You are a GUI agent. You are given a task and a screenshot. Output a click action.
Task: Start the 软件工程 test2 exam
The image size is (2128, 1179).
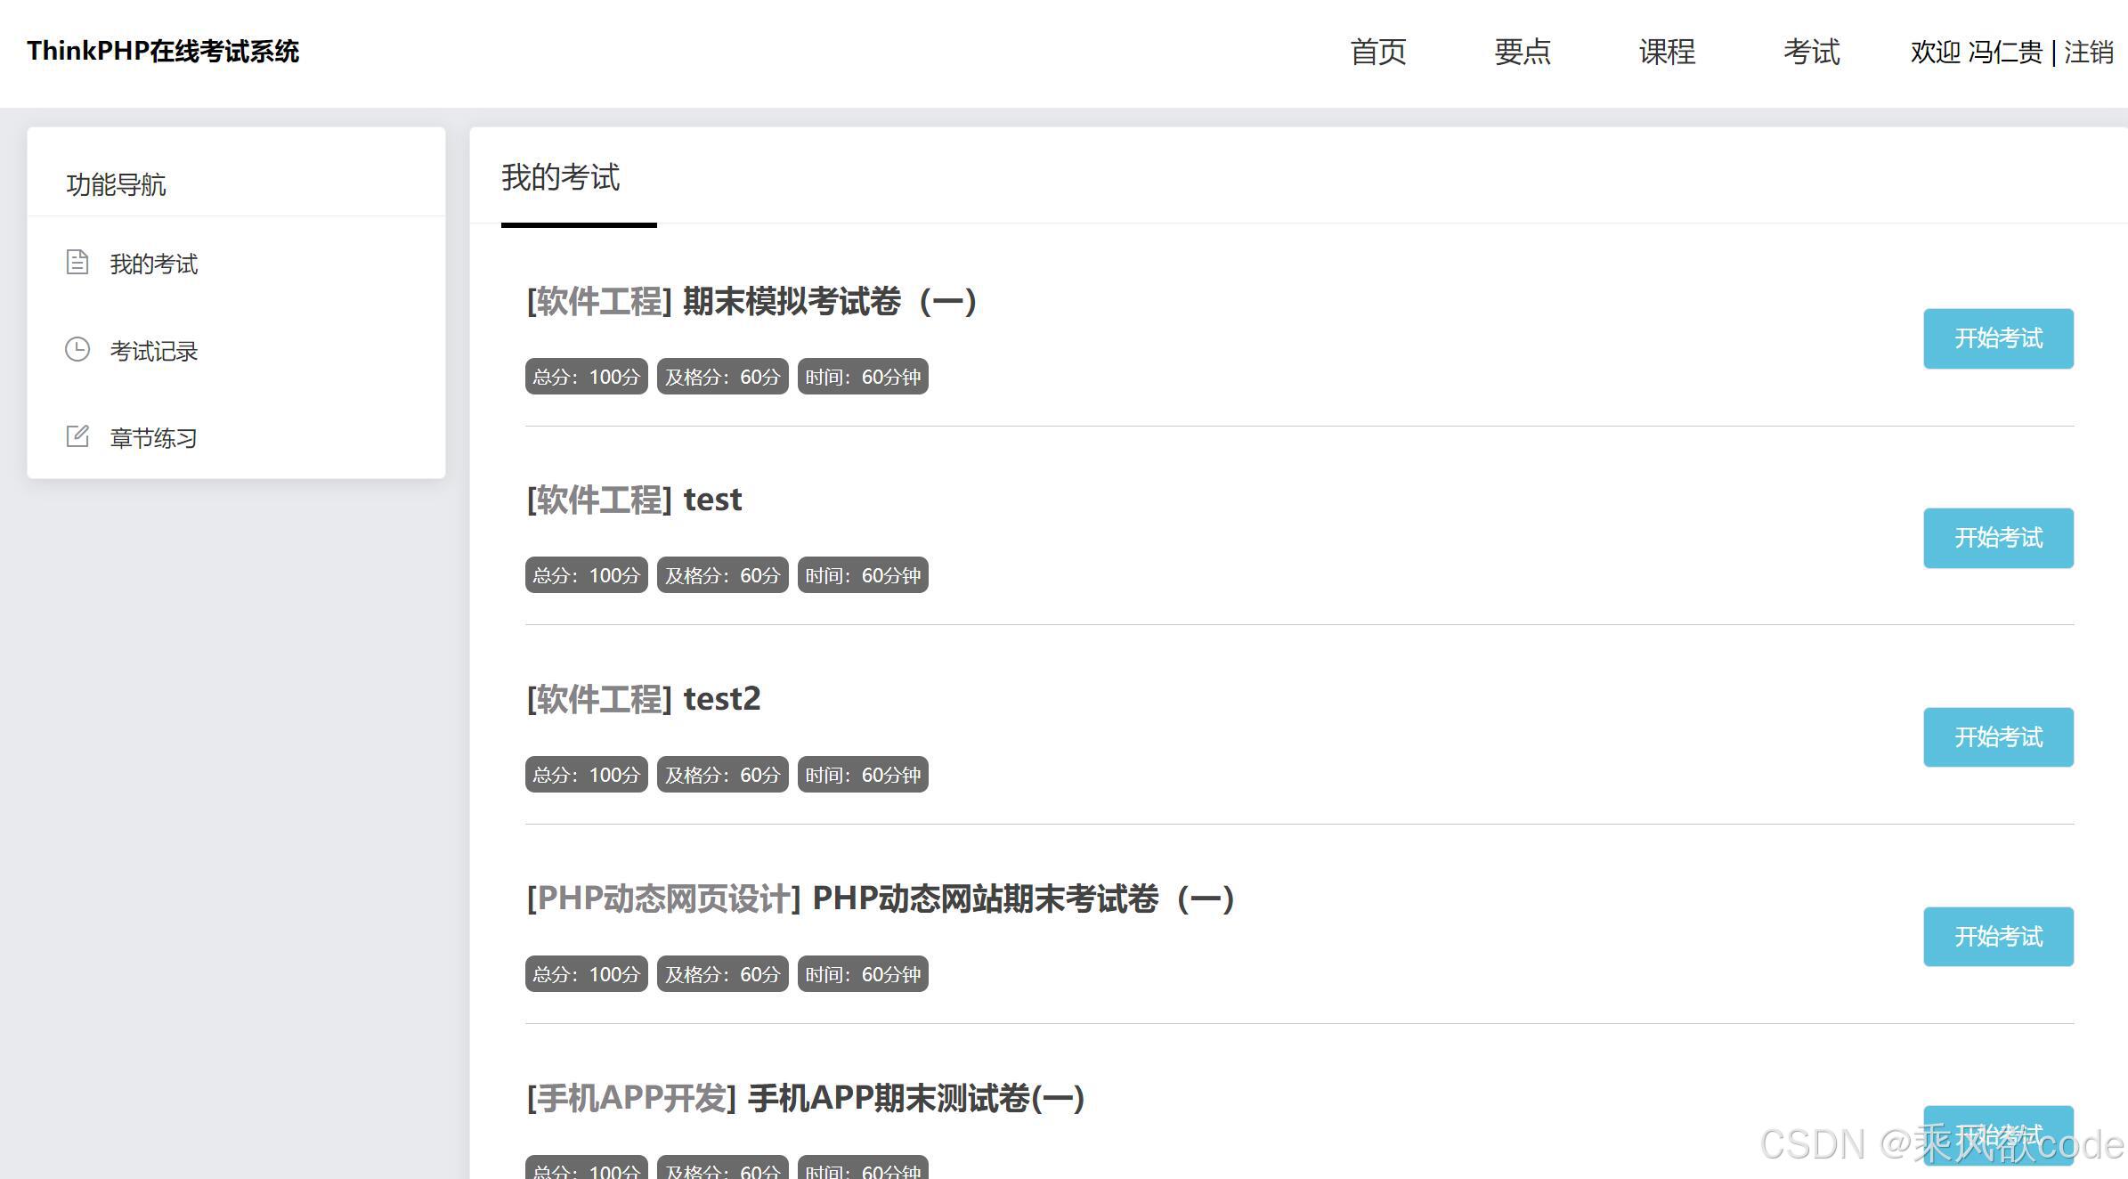point(1997,737)
